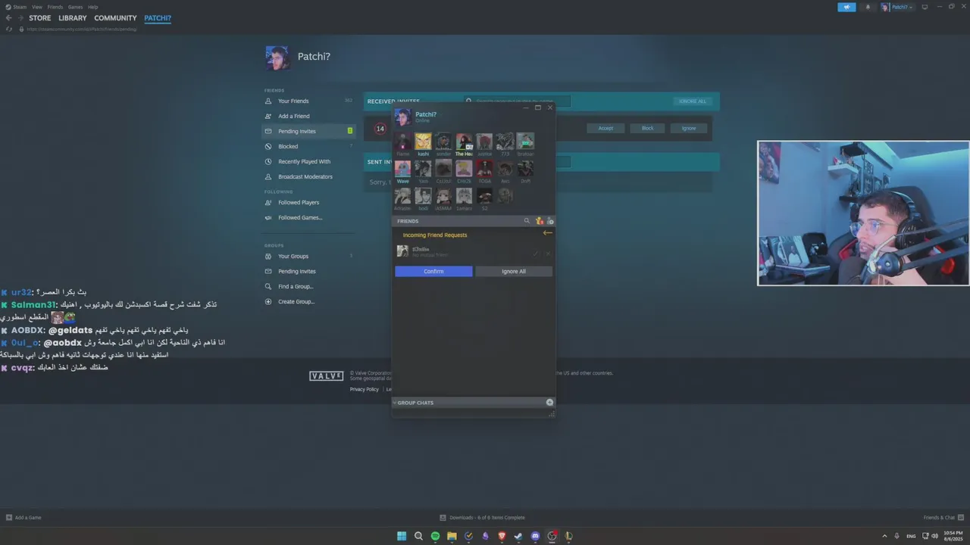Image resolution: width=970 pixels, height=545 pixels.
Task: Click the add friend icon in FRIENDS bar
Action: click(550, 221)
